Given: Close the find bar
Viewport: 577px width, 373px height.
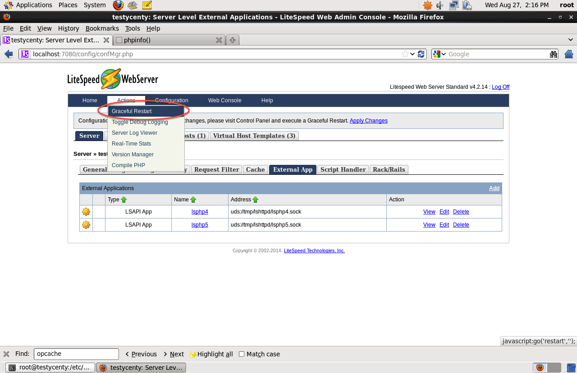Looking at the screenshot, I should coord(6,354).
